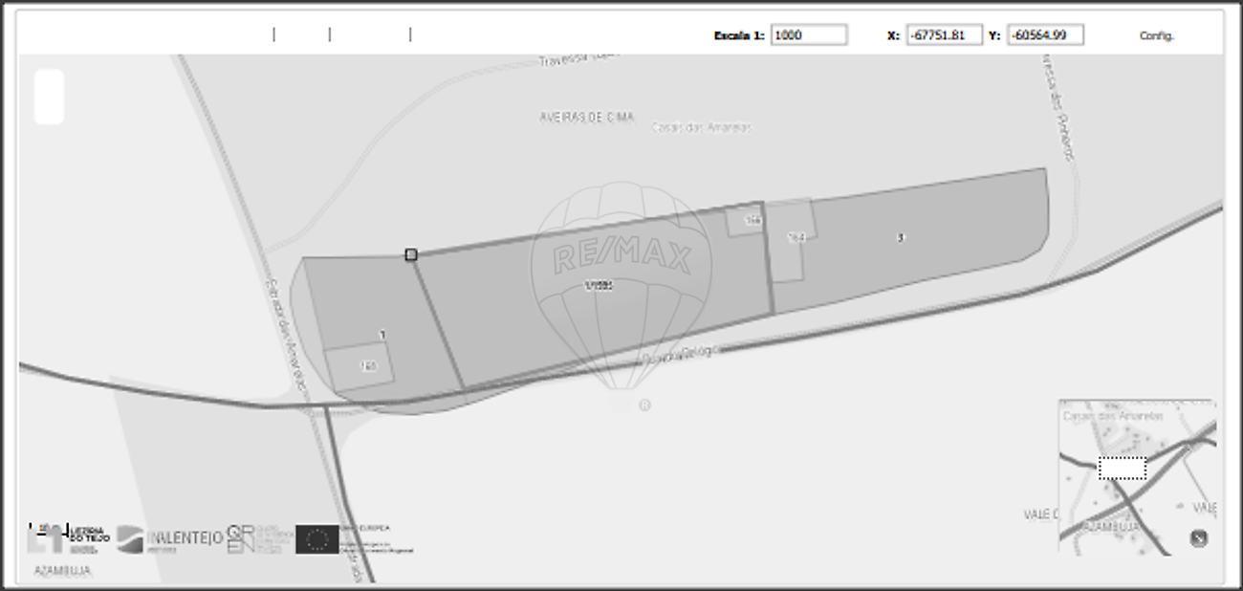Select the square vertex marker on parcel

[411, 254]
